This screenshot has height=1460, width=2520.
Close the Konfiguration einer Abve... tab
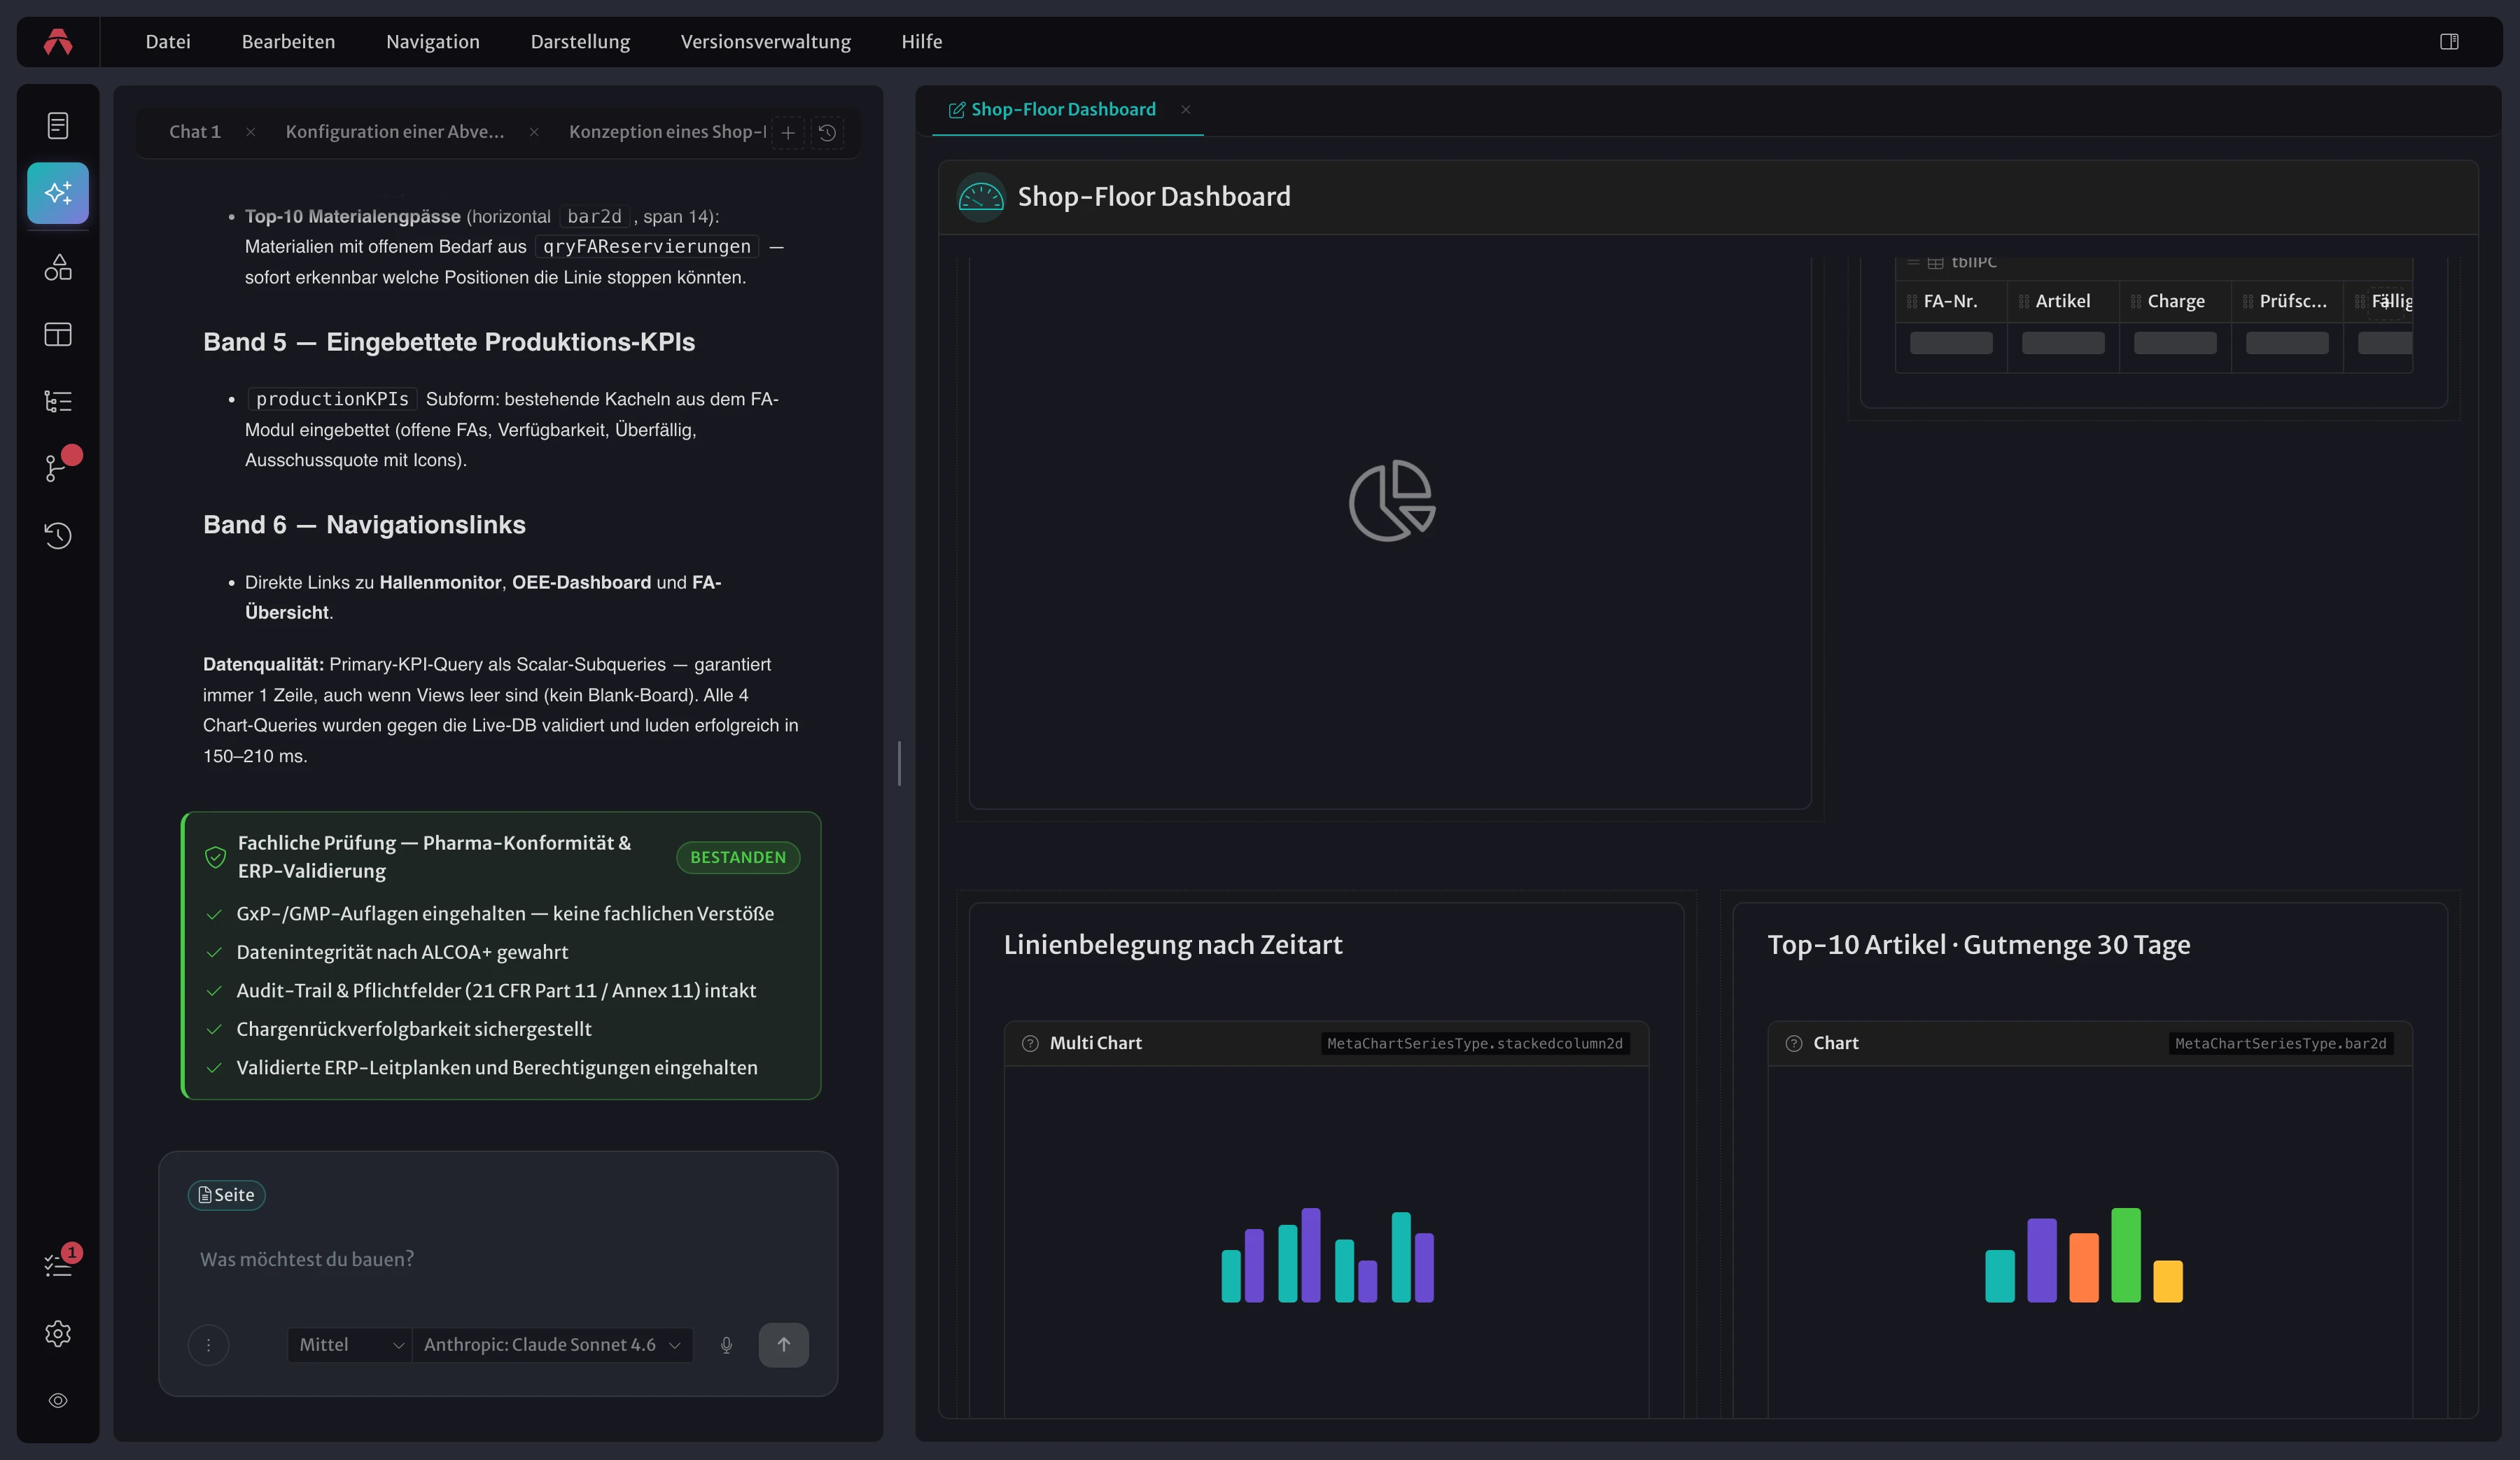tap(534, 132)
